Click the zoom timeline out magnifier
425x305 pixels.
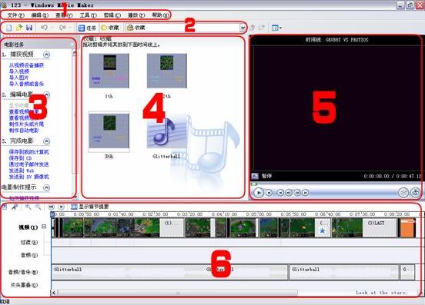pos(38,207)
